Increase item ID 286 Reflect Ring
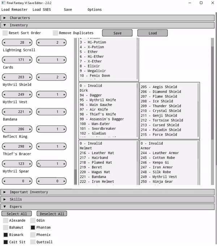The image size is (217, 246). point(30,129)
